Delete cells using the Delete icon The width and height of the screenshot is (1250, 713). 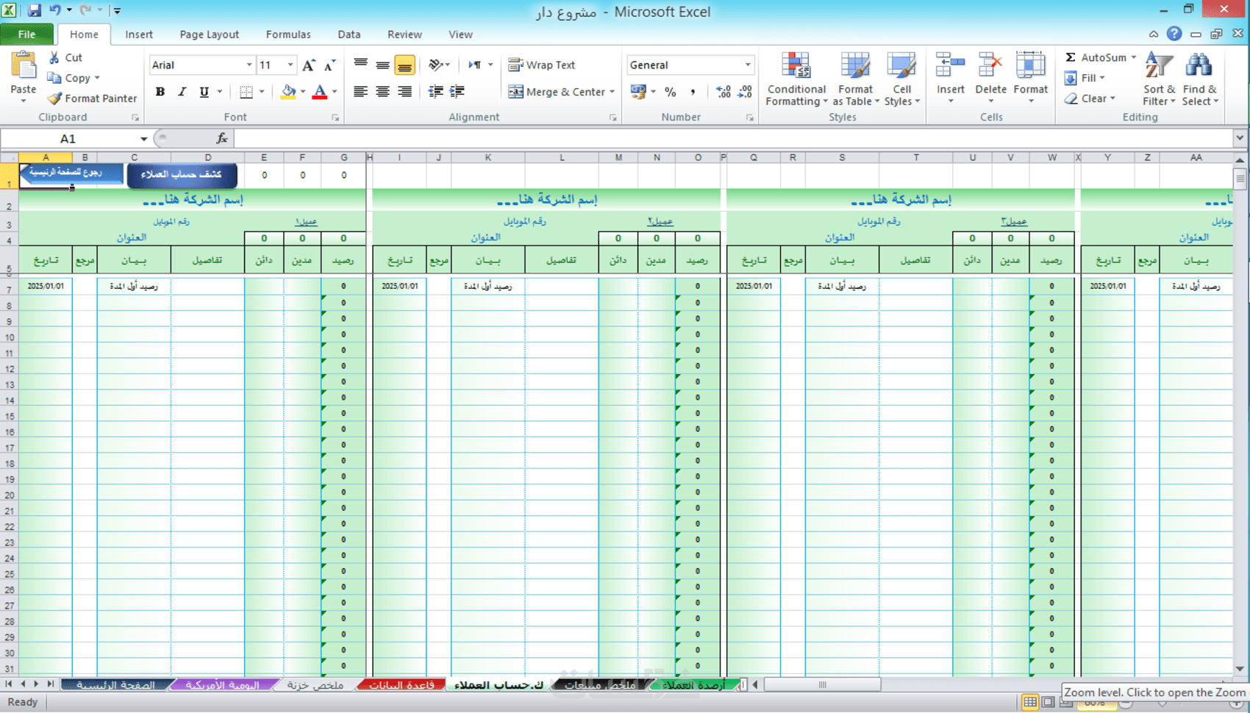[990, 66]
